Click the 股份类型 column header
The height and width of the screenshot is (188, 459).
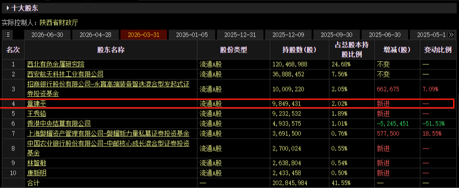pyautogui.click(x=234, y=50)
